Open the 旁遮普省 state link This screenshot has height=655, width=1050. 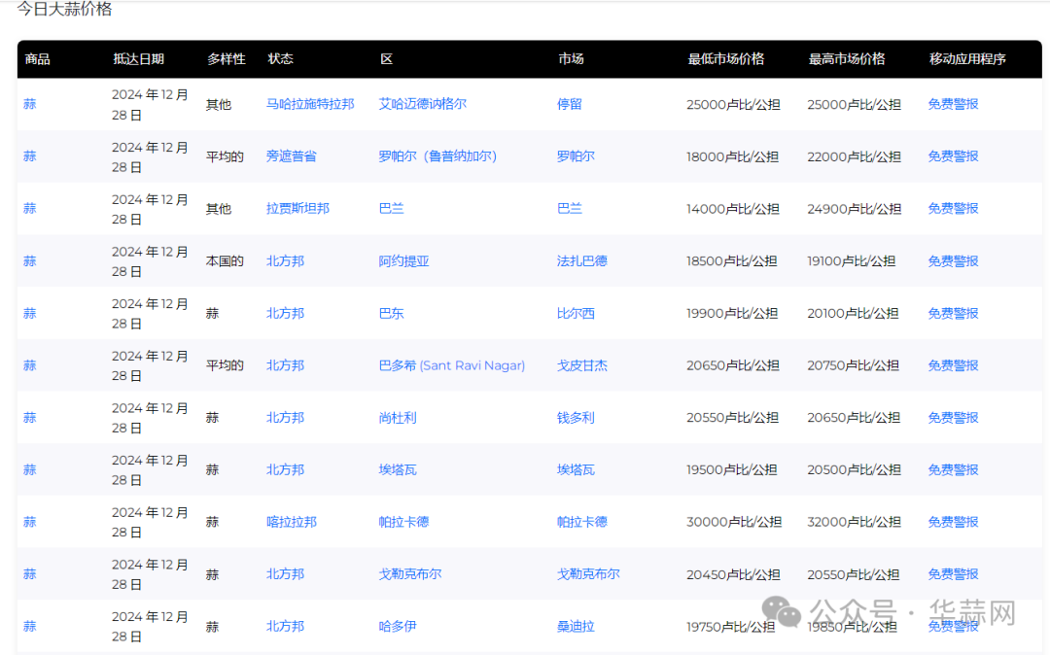pos(292,156)
